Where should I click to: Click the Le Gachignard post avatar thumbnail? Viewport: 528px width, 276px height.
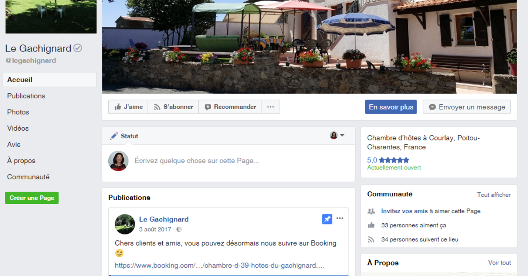125,224
